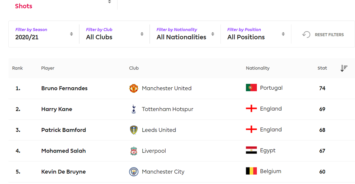Click the Tottenham Hotspur crest icon
This screenshot has height=184, width=355.
[134, 109]
